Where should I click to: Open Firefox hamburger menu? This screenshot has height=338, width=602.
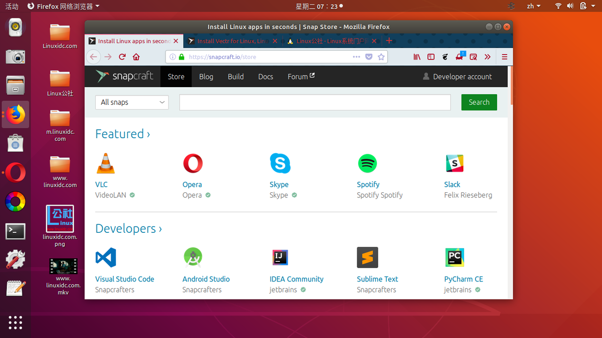(505, 57)
